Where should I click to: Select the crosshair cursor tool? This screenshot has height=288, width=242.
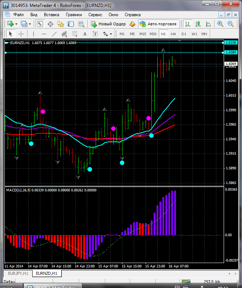[21, 34]
